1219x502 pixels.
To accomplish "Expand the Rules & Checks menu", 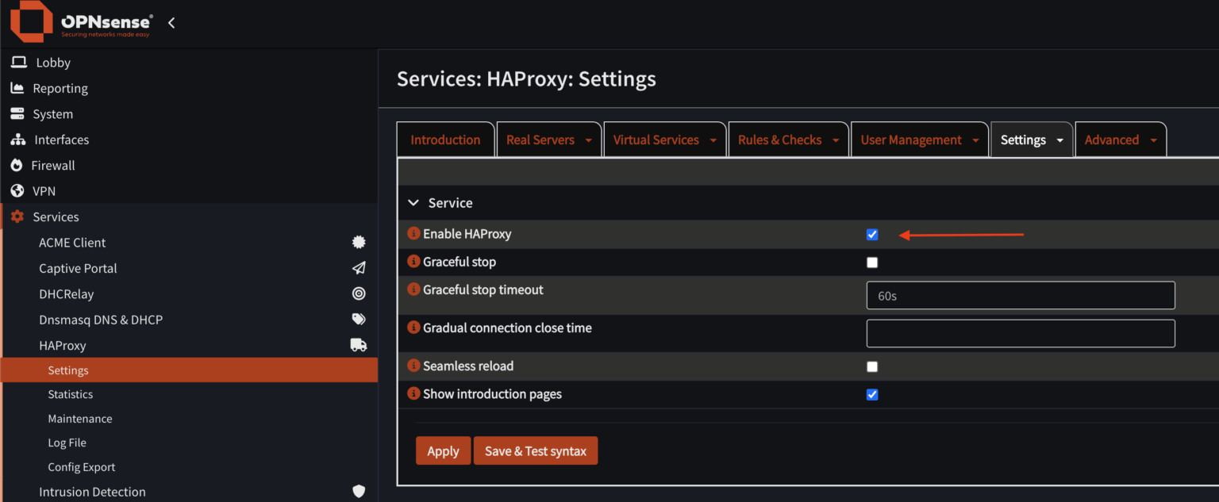I will pyautogui.click(x=835, y=139).
